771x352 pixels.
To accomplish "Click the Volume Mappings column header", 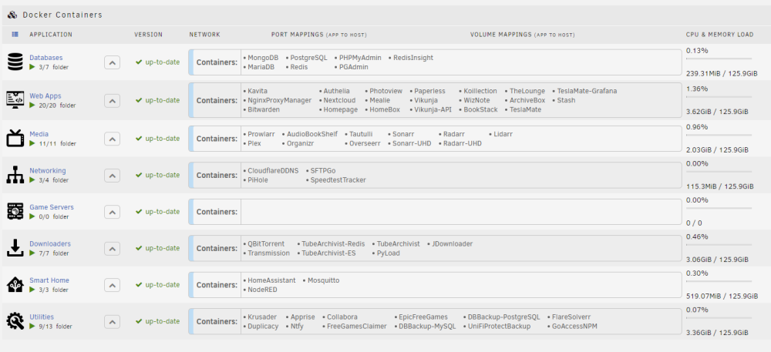I will coord(522,35).
